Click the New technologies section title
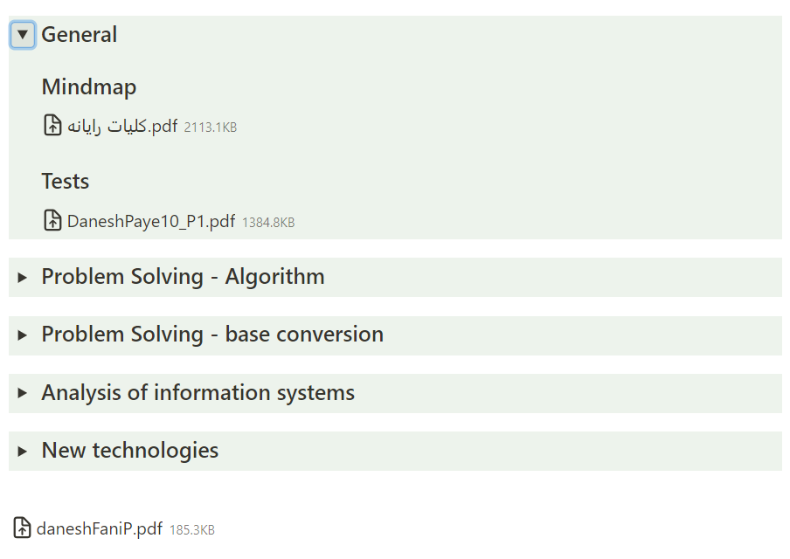Screen dimensions: 790x559 coord(129,451)
